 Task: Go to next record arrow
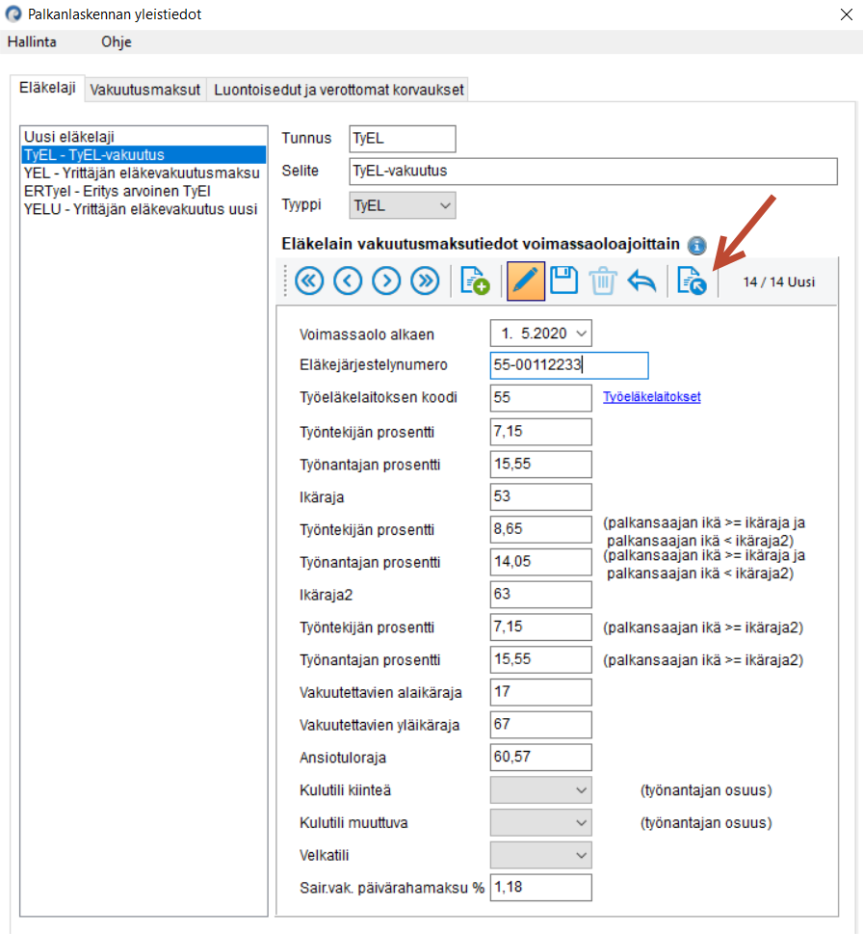pos(386,280)
